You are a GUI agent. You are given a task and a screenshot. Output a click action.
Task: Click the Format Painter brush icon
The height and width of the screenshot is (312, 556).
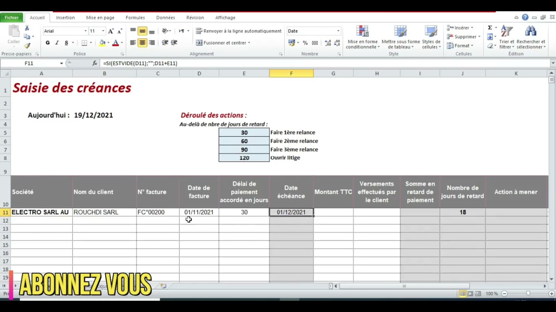[27, 45]
